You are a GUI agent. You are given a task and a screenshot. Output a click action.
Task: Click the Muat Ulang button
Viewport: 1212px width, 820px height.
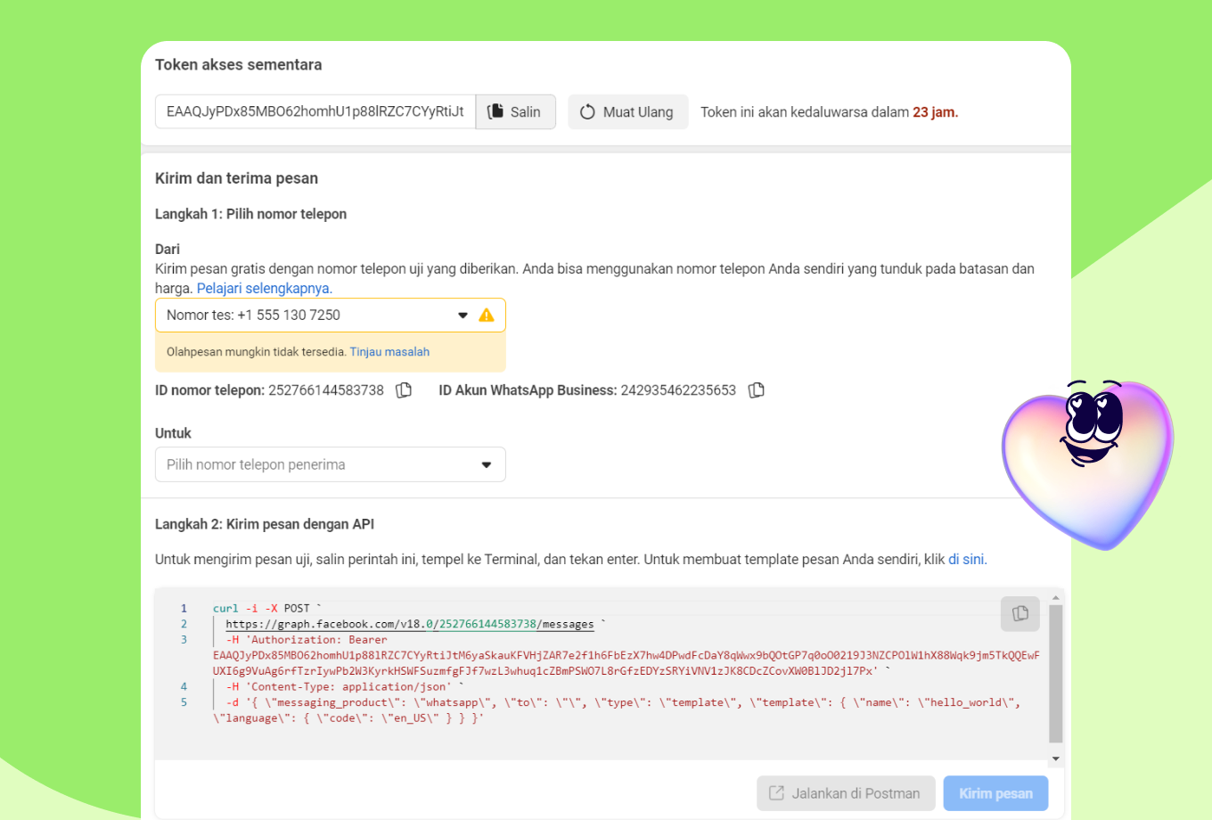point(628,112)
